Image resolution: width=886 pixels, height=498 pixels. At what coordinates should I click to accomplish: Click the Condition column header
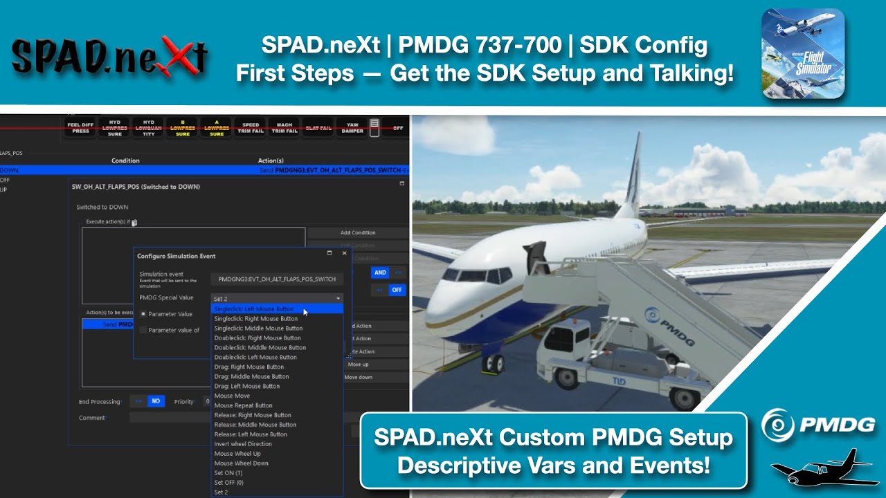(x=125, y=160)
